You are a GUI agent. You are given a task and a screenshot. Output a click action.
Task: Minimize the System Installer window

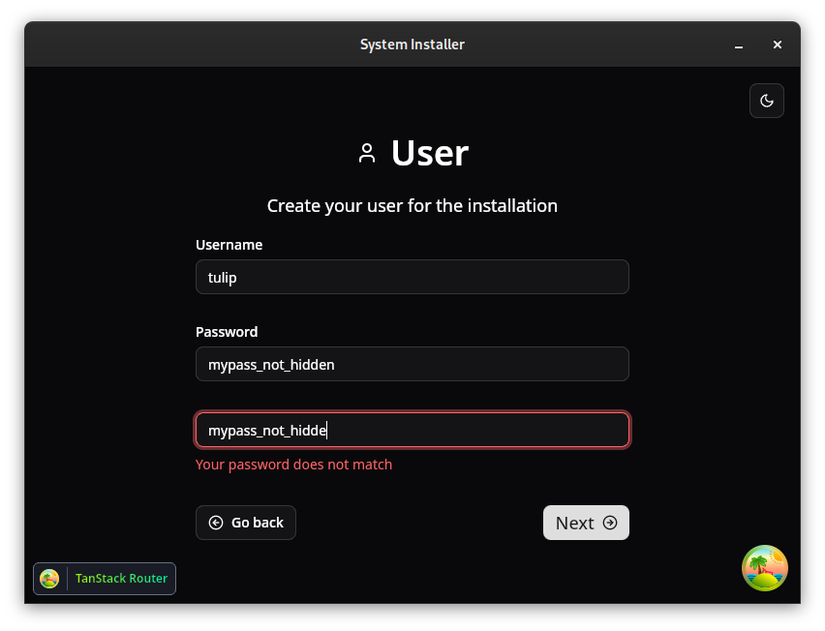[739, 45]
